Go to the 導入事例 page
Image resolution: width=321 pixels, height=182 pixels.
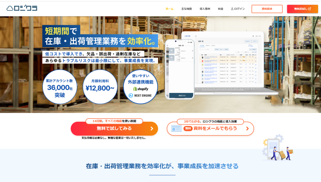point(205,9)
